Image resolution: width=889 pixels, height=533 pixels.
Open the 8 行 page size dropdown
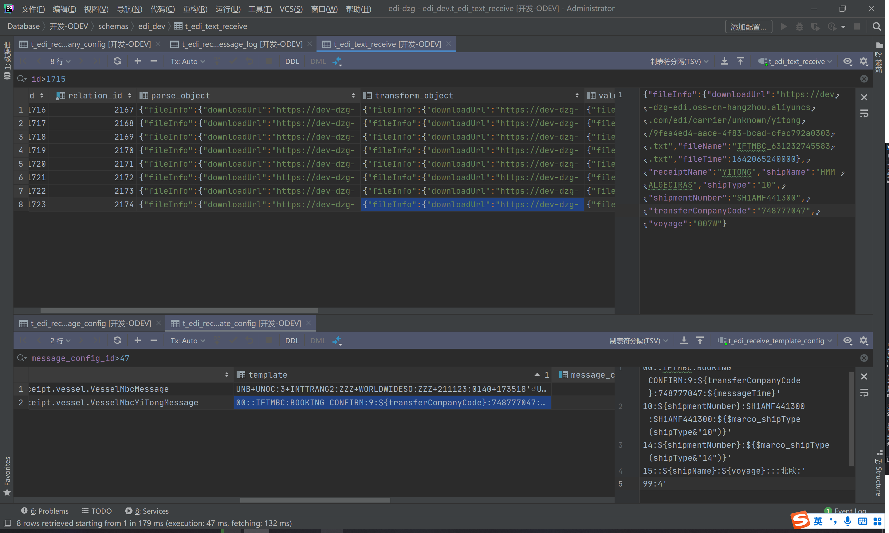(60, 62)
